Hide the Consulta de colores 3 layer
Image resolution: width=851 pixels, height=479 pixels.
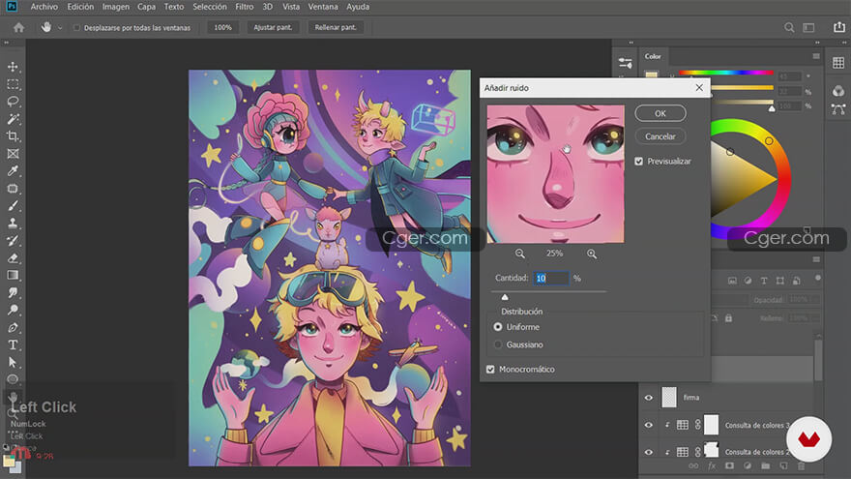click(649, 425)
